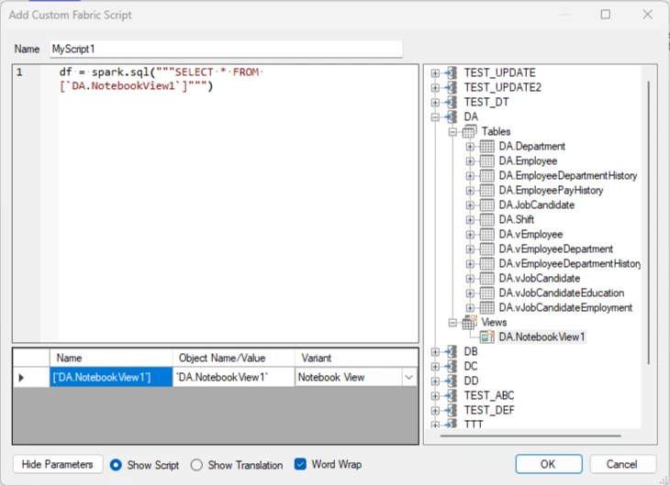Collapse the Tables node under DA
Viewport: 670px width, 486px height.
(x=452, y=132)
